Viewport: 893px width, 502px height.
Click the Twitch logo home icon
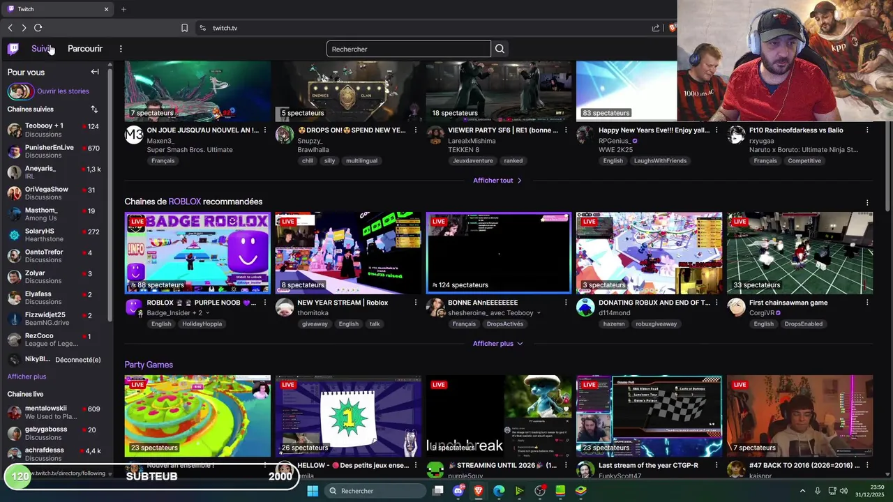click(13, 49)
